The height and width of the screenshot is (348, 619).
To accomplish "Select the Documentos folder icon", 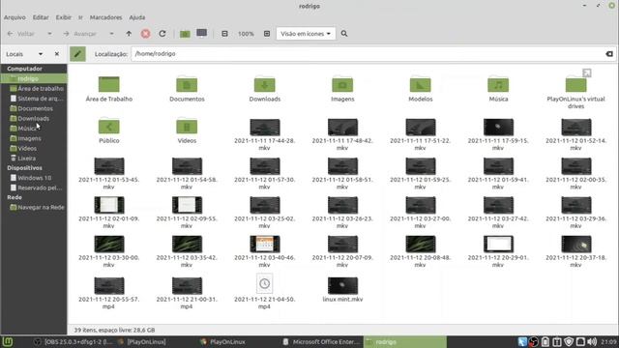I will 187,84.
